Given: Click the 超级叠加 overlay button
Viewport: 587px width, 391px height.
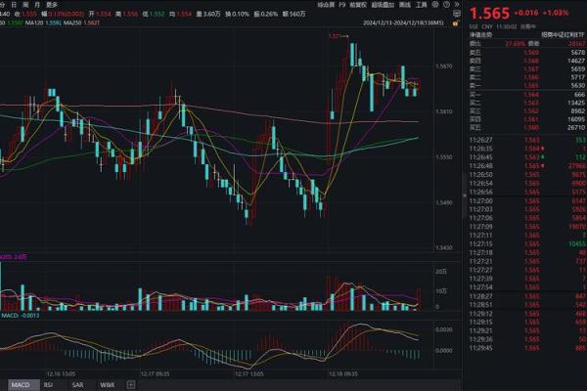Looking at the screenshot, I should click(383, 5).
